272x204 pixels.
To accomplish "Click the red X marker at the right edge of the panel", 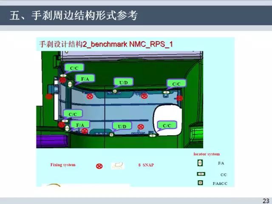I will tap(180, 98).
